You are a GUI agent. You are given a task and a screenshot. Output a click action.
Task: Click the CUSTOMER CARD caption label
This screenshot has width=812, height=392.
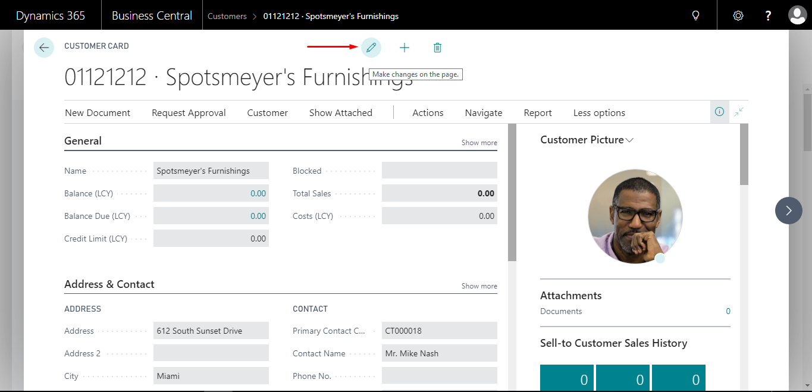pyautogui.click(x=96, y=46)
